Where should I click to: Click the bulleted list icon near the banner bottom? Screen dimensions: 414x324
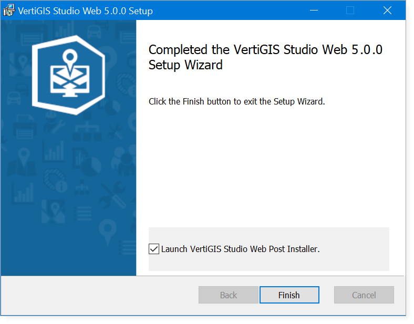click(x=82, y=213)
